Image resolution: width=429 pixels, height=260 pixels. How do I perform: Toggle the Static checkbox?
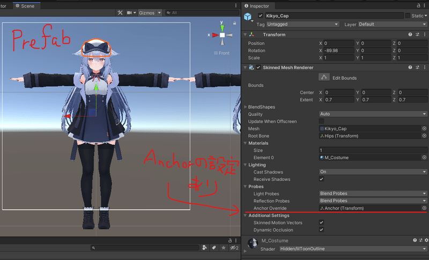[x=408, y=16]
